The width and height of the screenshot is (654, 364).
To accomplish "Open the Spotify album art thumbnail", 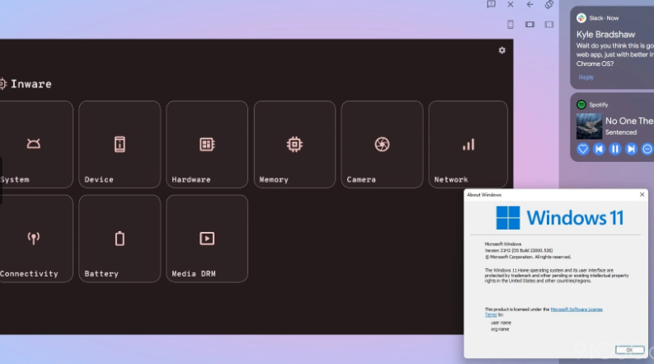I will click(x=589, y=125).
